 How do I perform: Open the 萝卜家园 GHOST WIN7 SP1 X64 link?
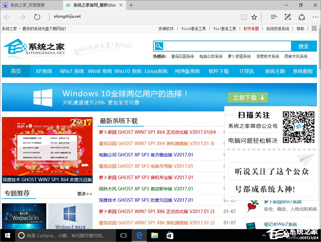pos(157,132)
